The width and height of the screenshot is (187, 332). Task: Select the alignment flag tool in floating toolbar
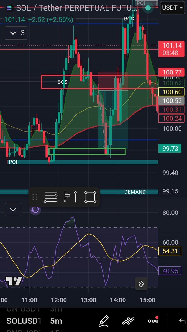coord(67,197)
